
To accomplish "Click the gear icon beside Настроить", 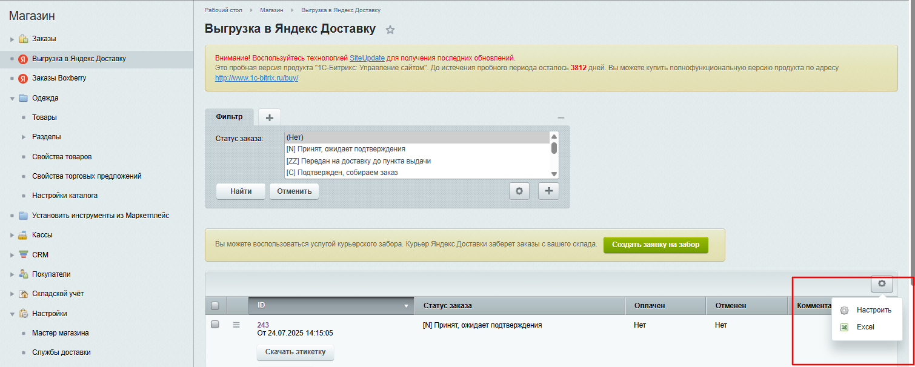I will pos(844,310).
